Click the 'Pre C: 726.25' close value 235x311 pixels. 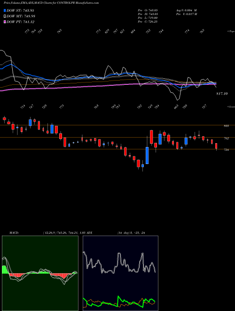[x=148, y=22]
